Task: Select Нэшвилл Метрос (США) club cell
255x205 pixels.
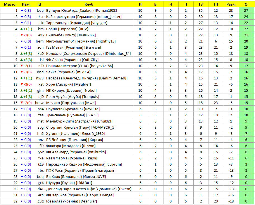Action: pos(89,66)
